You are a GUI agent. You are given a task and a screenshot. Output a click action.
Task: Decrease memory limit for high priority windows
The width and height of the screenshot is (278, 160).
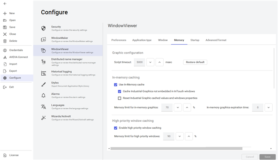click(179, 137)
